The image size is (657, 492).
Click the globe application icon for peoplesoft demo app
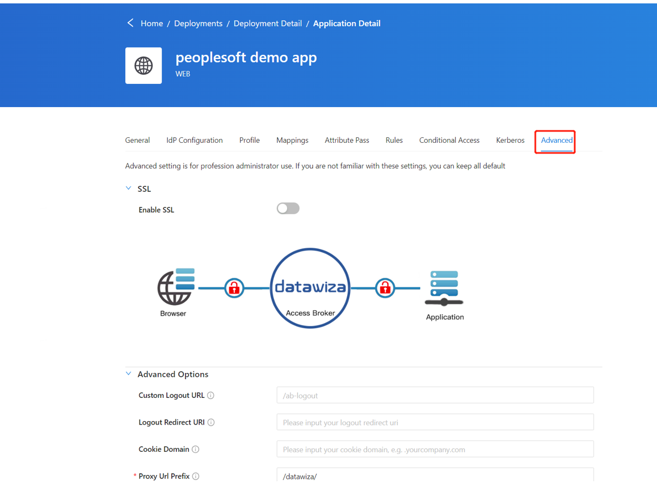tap(143, 65)
